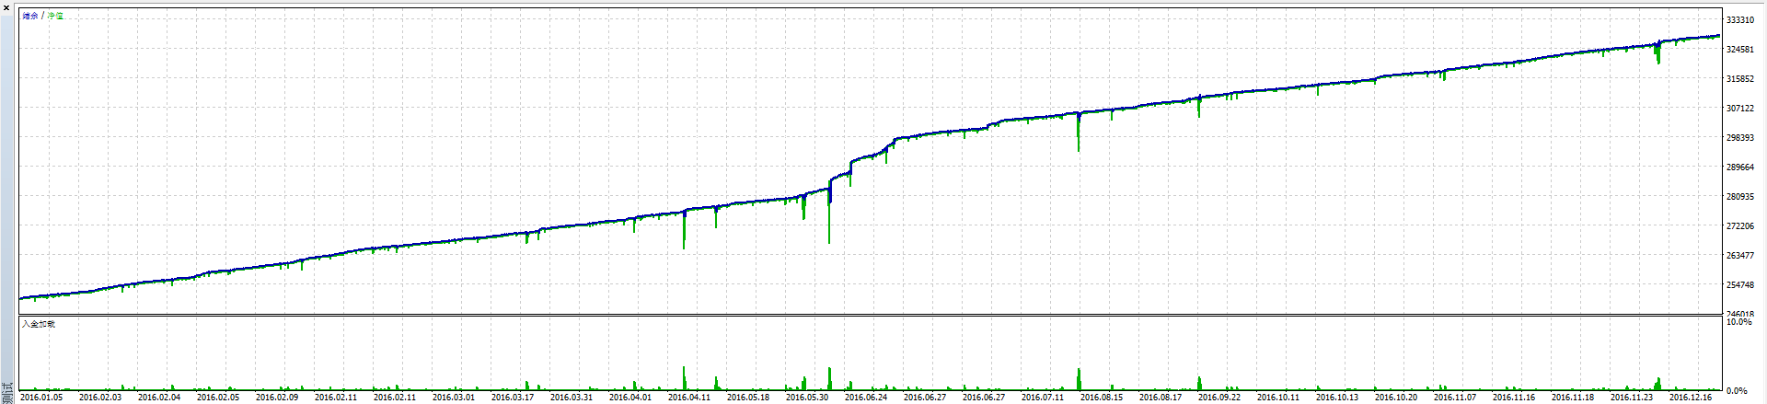Select the 2016.07.11 date on time axis
The image size is (1767, 404).
(x=1043, y=398)
